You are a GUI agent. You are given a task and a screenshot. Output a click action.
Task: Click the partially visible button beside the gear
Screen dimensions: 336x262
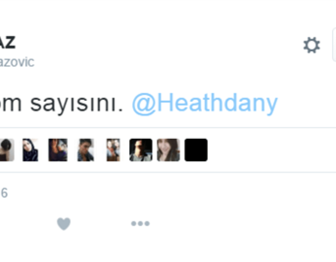pyautogui.click(x=334, y=45)
